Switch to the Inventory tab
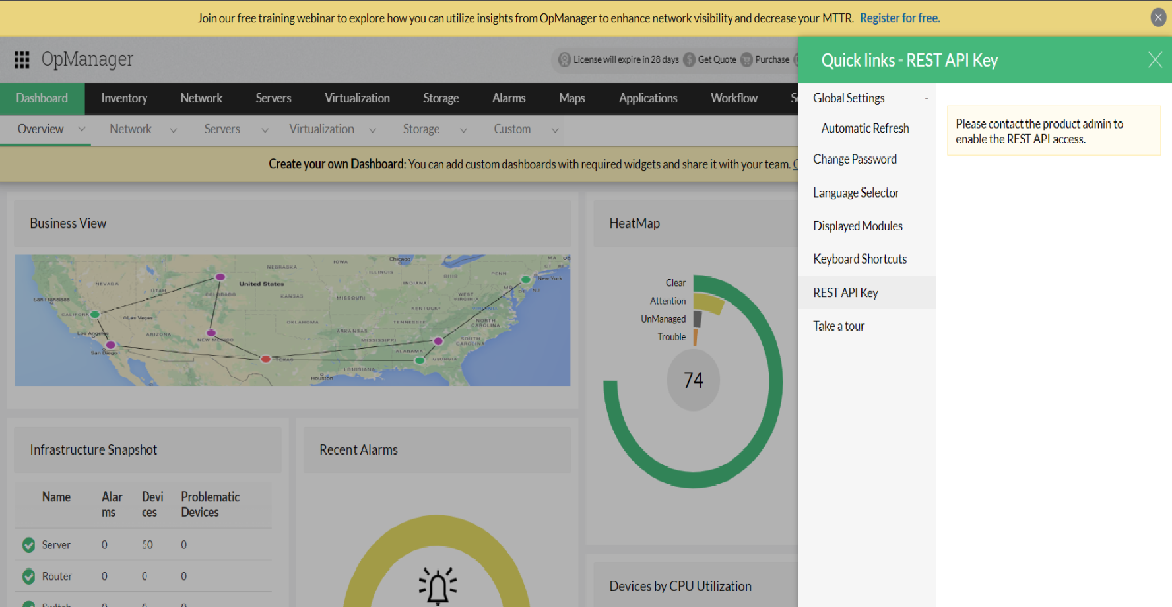 click(x=124, y=98)
